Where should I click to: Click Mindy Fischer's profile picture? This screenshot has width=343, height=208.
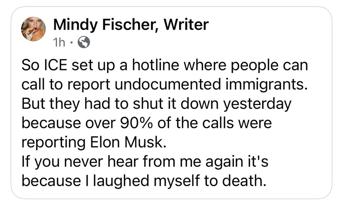coord(33,29)
